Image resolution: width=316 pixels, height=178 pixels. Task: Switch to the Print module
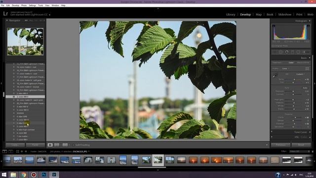tap(299, 14)
